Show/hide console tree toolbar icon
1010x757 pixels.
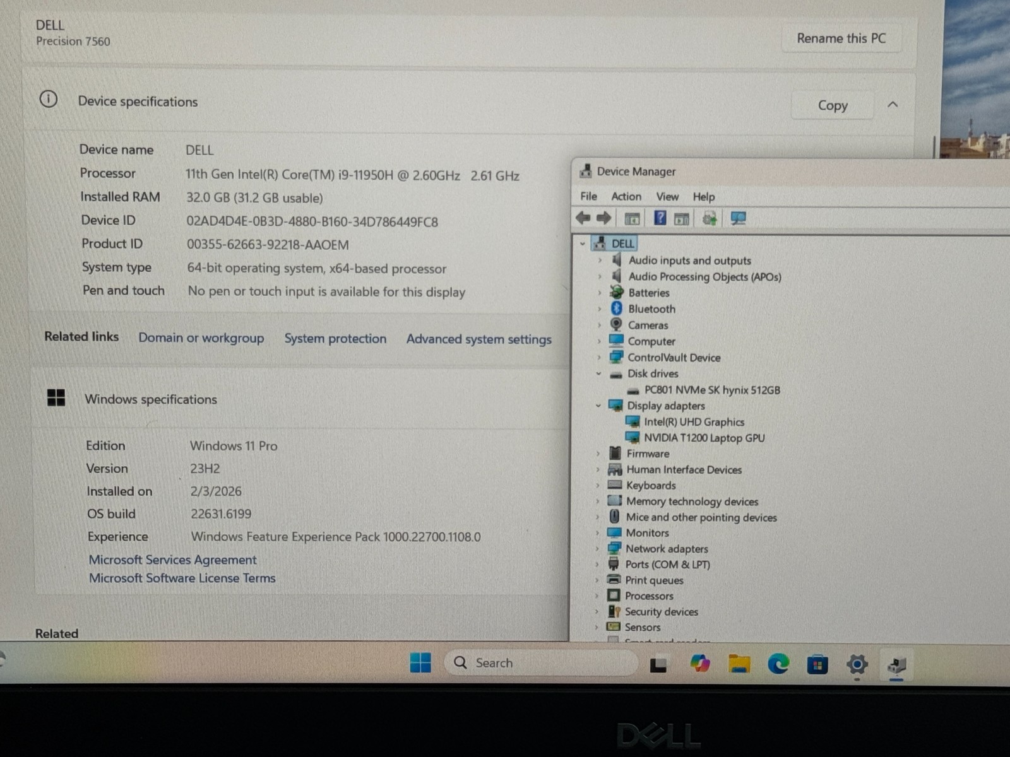tap(632, 219)
